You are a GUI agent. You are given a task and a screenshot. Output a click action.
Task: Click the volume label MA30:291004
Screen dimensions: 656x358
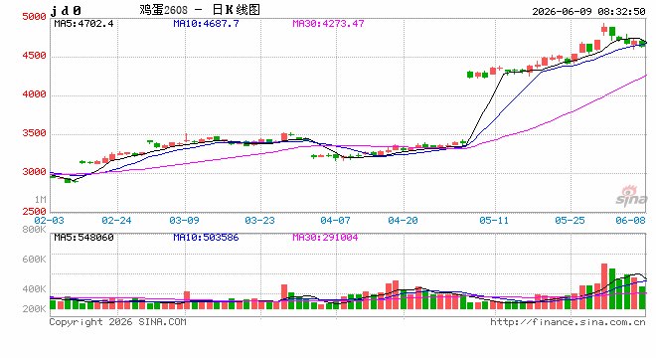[x=325, y=238]
